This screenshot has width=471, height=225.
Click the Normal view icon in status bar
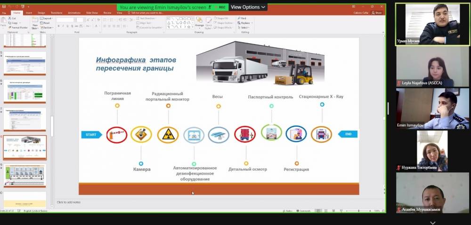[x=318, y=211]
